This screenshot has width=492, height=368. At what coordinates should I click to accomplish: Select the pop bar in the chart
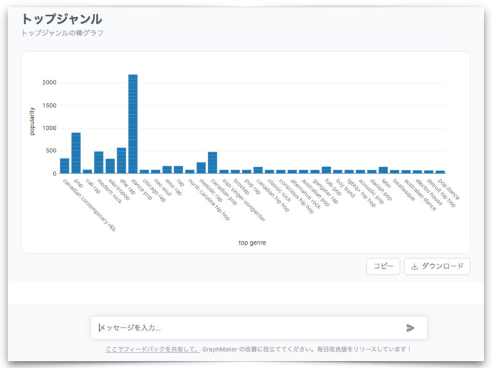[76, 153]
